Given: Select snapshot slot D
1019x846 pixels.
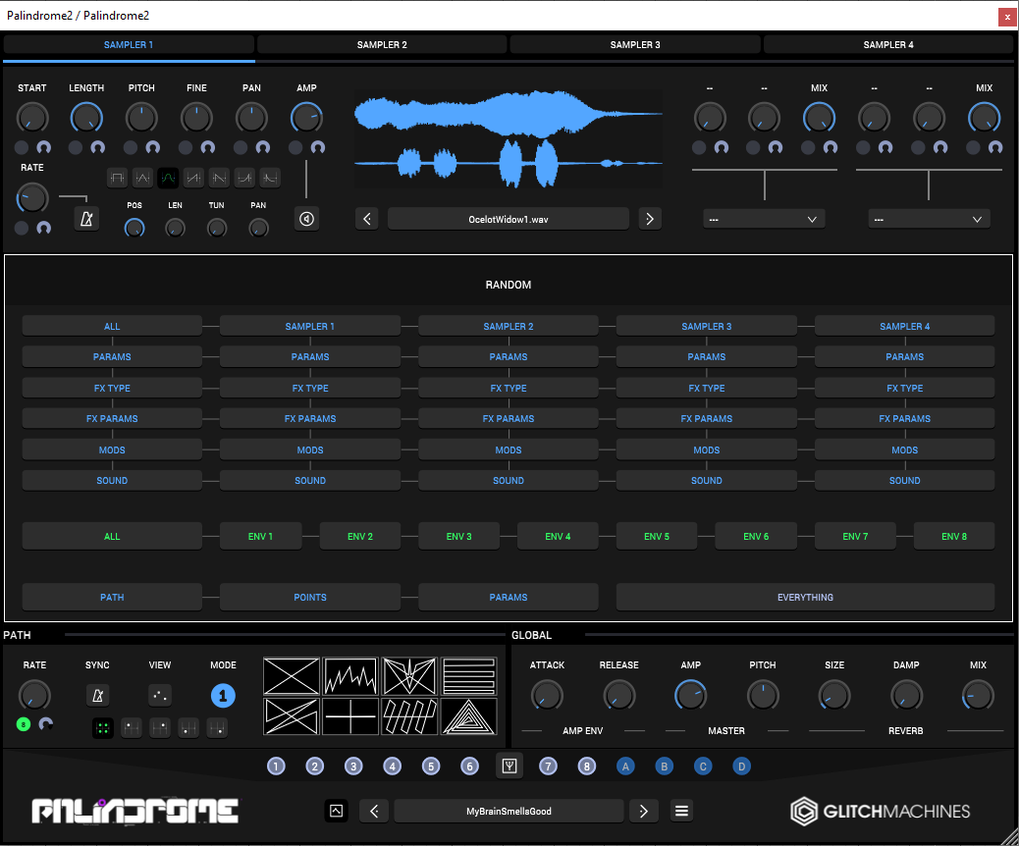Looking at the screenshot, I should [x=741, y=767].
